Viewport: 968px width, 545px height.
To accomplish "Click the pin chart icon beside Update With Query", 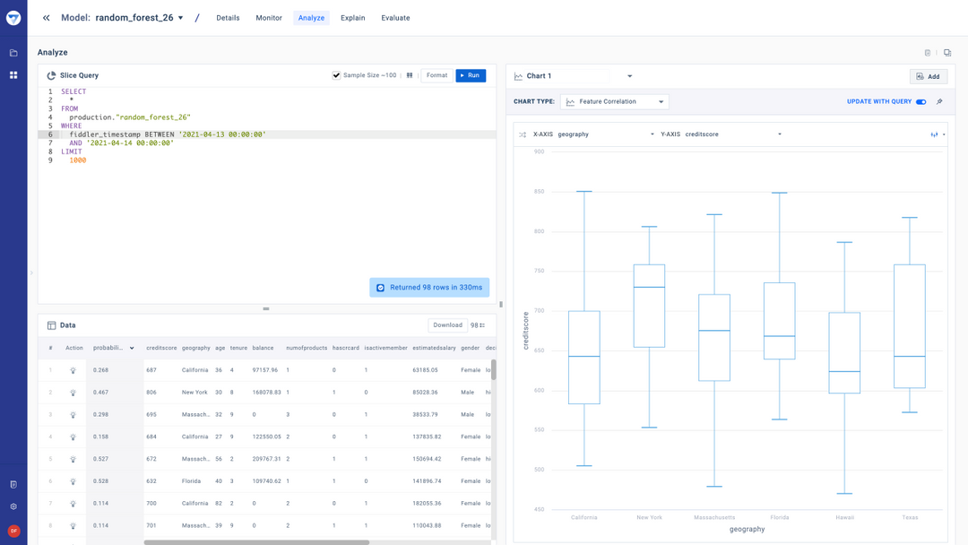I will coord(939,101).
